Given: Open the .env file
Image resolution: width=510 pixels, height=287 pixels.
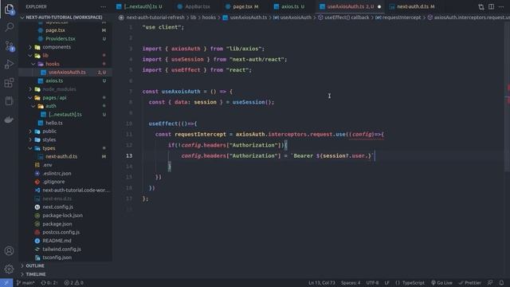Looking at the screenshot, I should 65,165.
